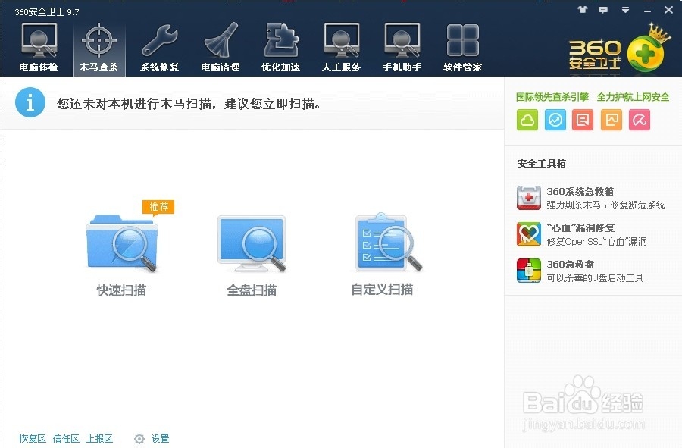Open the 电脑体检 (Computer Checkup) panel
The image size is (682, 448).
38,45
